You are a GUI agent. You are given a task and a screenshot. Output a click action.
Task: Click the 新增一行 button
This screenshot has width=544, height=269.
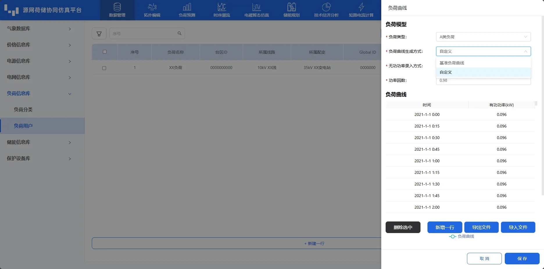tap(445, 227)
